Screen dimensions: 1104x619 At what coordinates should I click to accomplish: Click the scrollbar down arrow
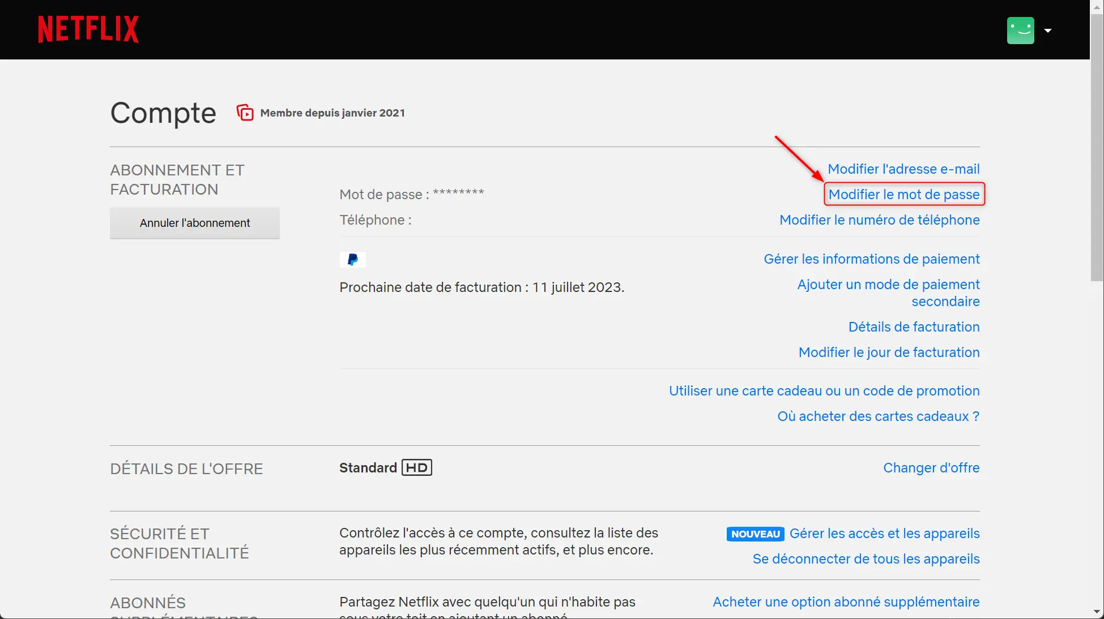coord(1097,613)
